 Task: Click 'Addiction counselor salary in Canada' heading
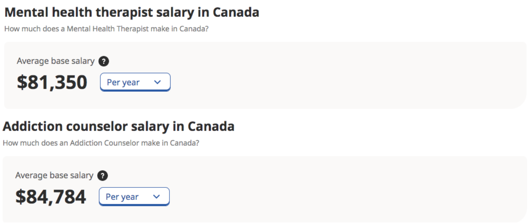[118, 126]
